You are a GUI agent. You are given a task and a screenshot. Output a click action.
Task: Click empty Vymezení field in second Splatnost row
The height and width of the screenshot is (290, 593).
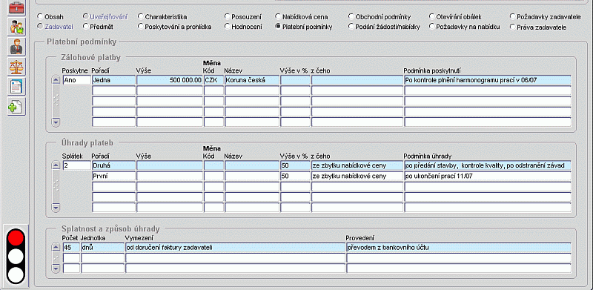point(235,258)
